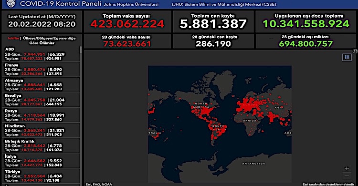Select İtalya in the country list
The width and height of the screenshot is (358, 186).
click(41, 161)
